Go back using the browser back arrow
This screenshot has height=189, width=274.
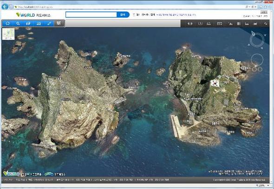point(5,7)
